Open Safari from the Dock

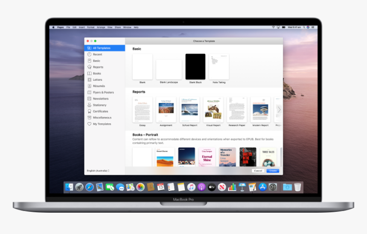(90, 187)
